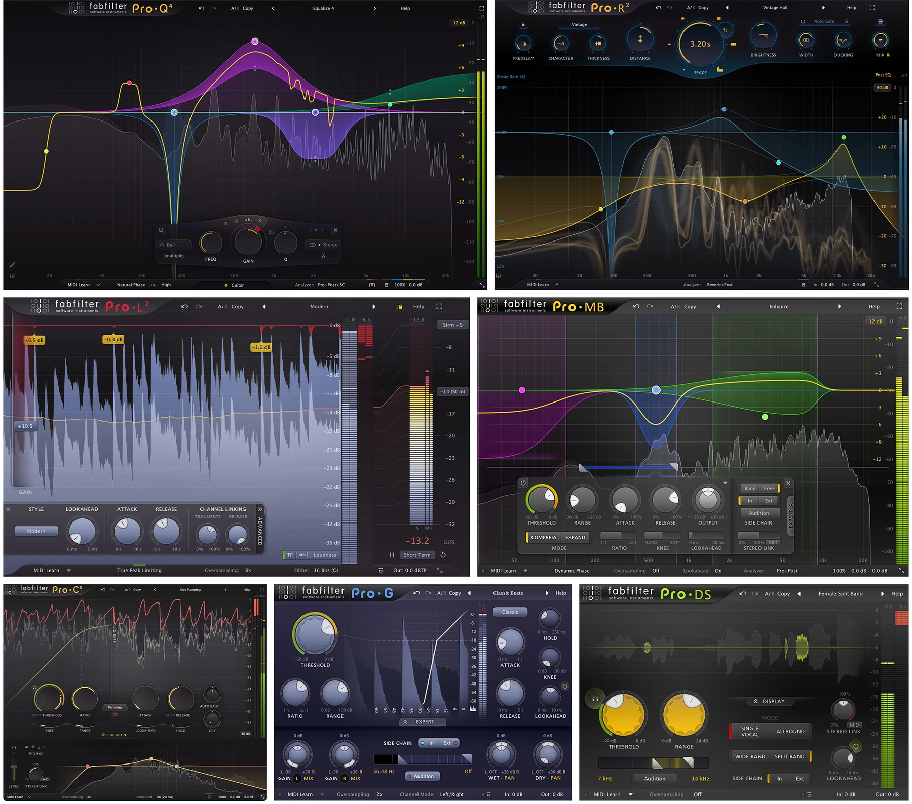Click the Knee slider in Pro-MB
This screenshot has height=804, width=912.
662,535
